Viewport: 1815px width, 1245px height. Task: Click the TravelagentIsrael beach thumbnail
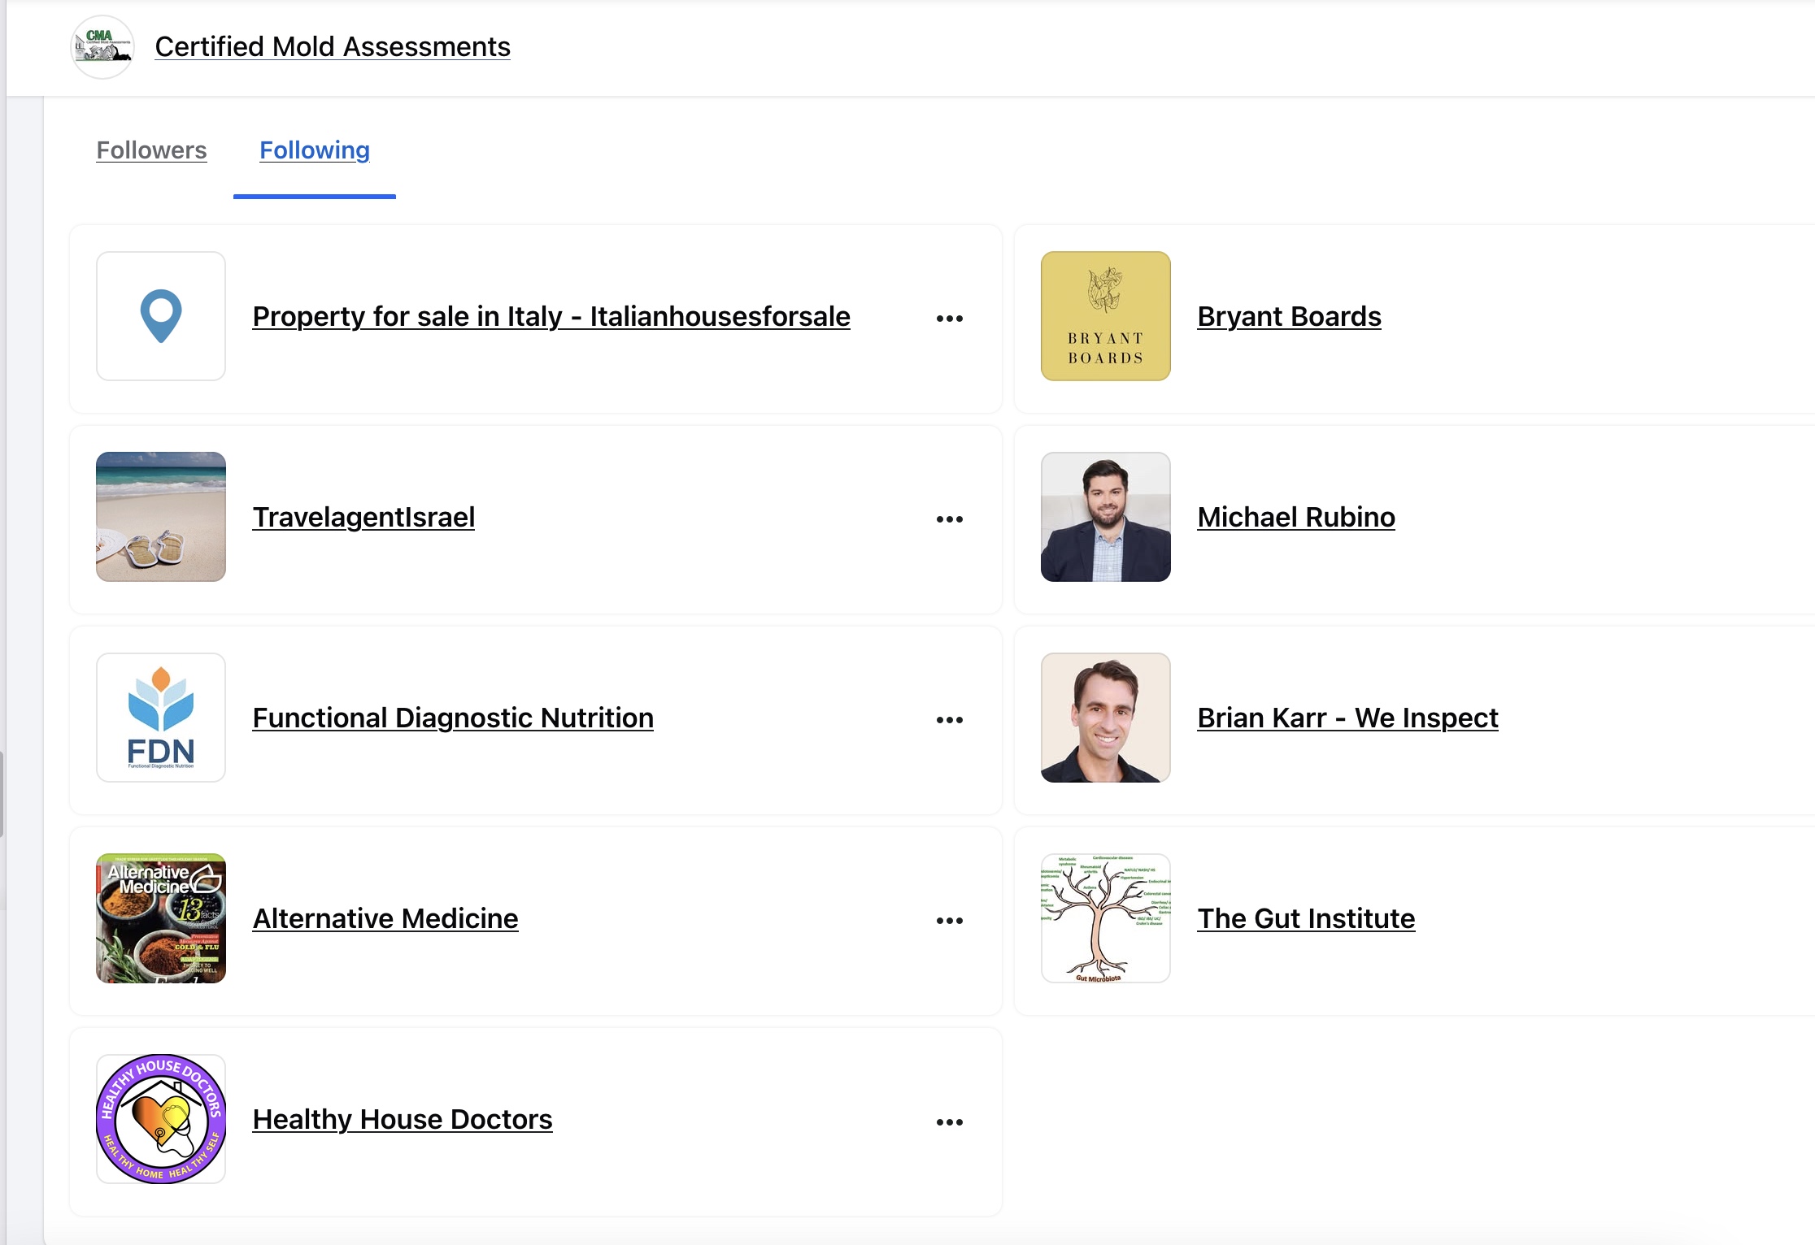161,517
